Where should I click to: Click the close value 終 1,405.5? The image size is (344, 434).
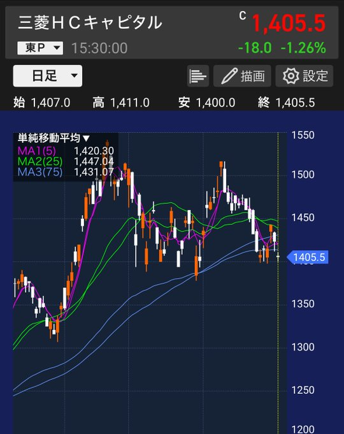(286, 103)
